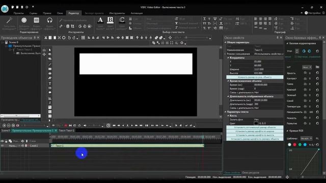The width and height of the screenshot is (326, 183).
Task: Open the Editor ribbon tab
Action: 73,13
